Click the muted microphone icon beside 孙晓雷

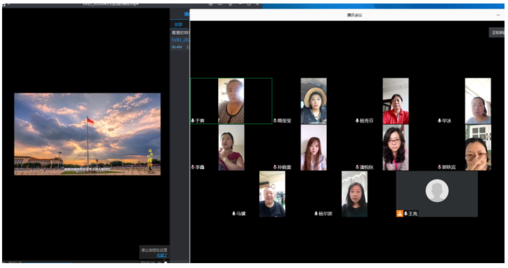pyautogui.click(x=275, y=167)
